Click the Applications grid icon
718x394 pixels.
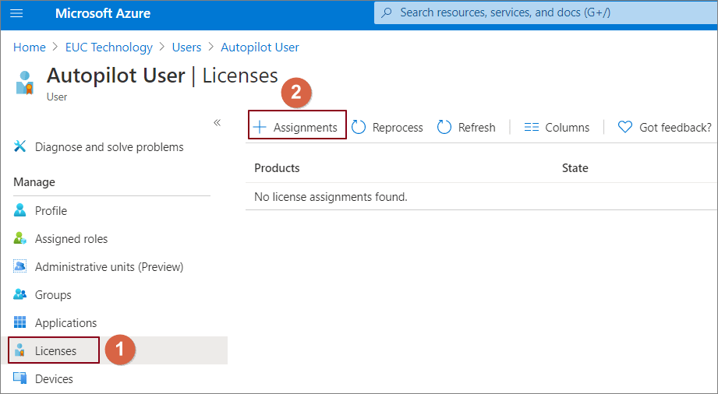pos(19,322)
